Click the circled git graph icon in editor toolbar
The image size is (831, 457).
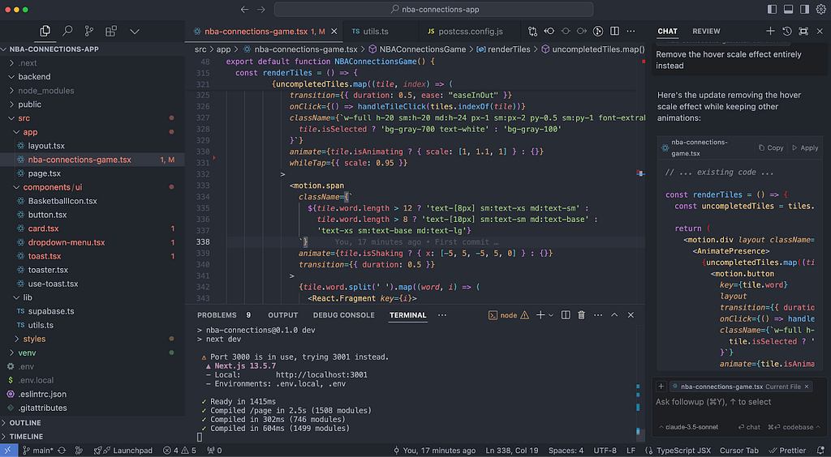click(x=598, y=32)
